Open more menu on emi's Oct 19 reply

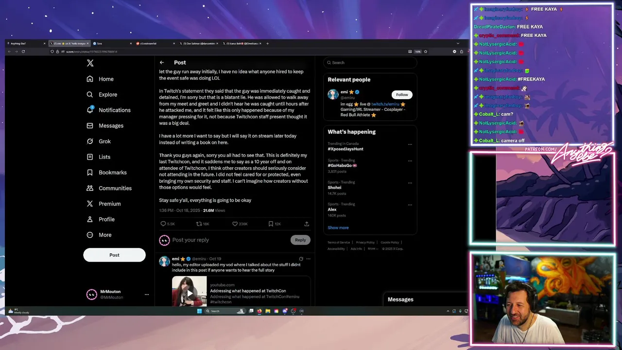(308, 259)
